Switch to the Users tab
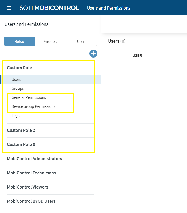 tap(82, 41)
